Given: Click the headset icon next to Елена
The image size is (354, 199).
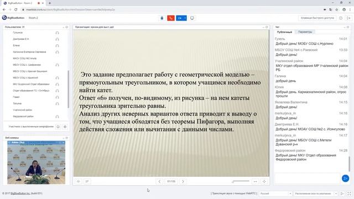Looking at the screenshot, I should click(x=57, y=45).
